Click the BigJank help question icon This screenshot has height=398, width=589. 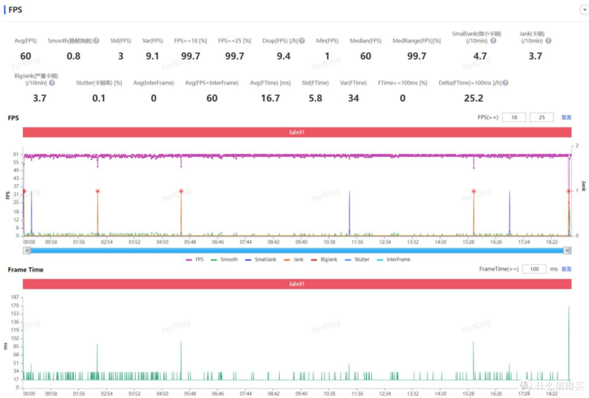click(x=52, y=83)
